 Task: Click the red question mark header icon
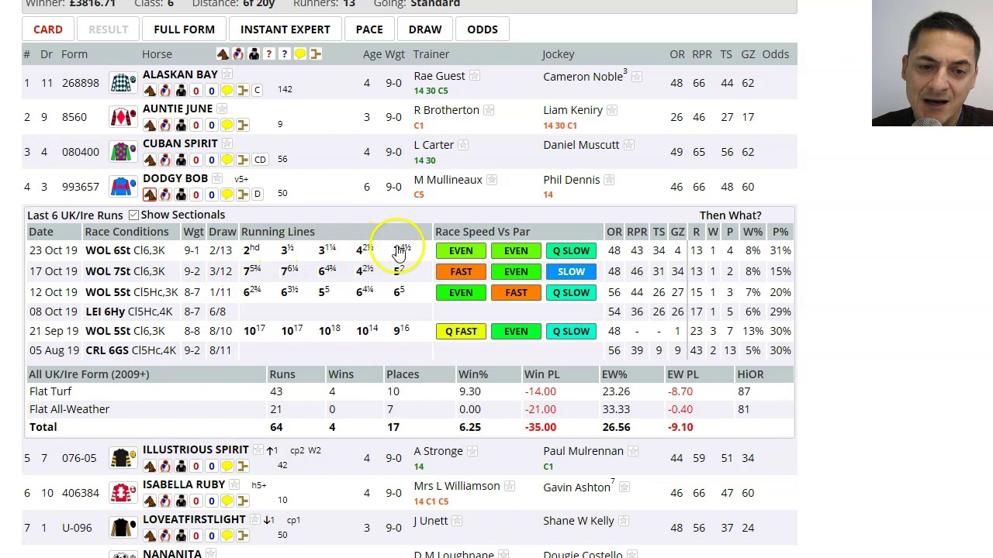tap(269, 54)
